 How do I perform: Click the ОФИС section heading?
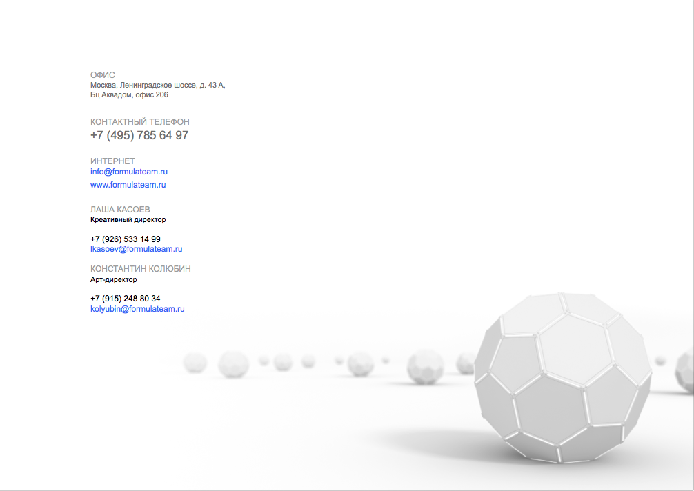coord(103,75)
